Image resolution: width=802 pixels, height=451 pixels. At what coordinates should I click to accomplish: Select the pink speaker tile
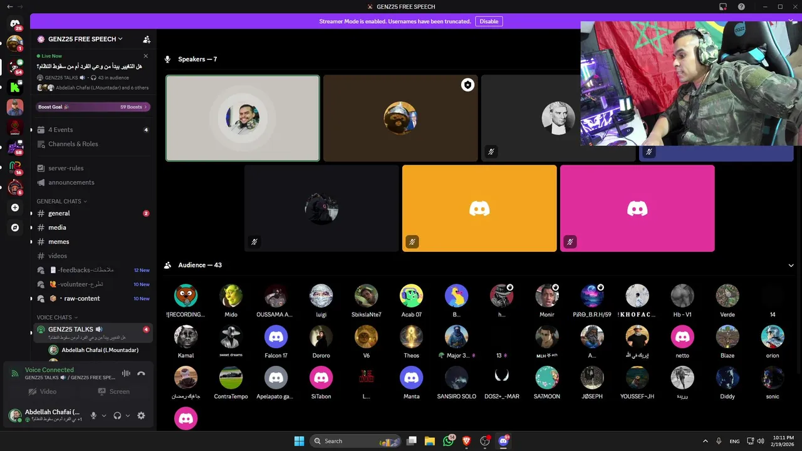click(637, 209)
